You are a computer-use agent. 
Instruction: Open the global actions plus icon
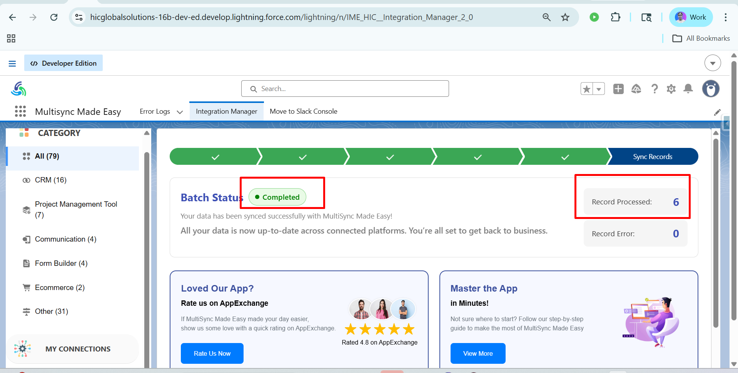click(618, 89)
